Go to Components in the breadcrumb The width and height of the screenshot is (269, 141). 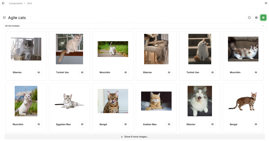point(15,3)
